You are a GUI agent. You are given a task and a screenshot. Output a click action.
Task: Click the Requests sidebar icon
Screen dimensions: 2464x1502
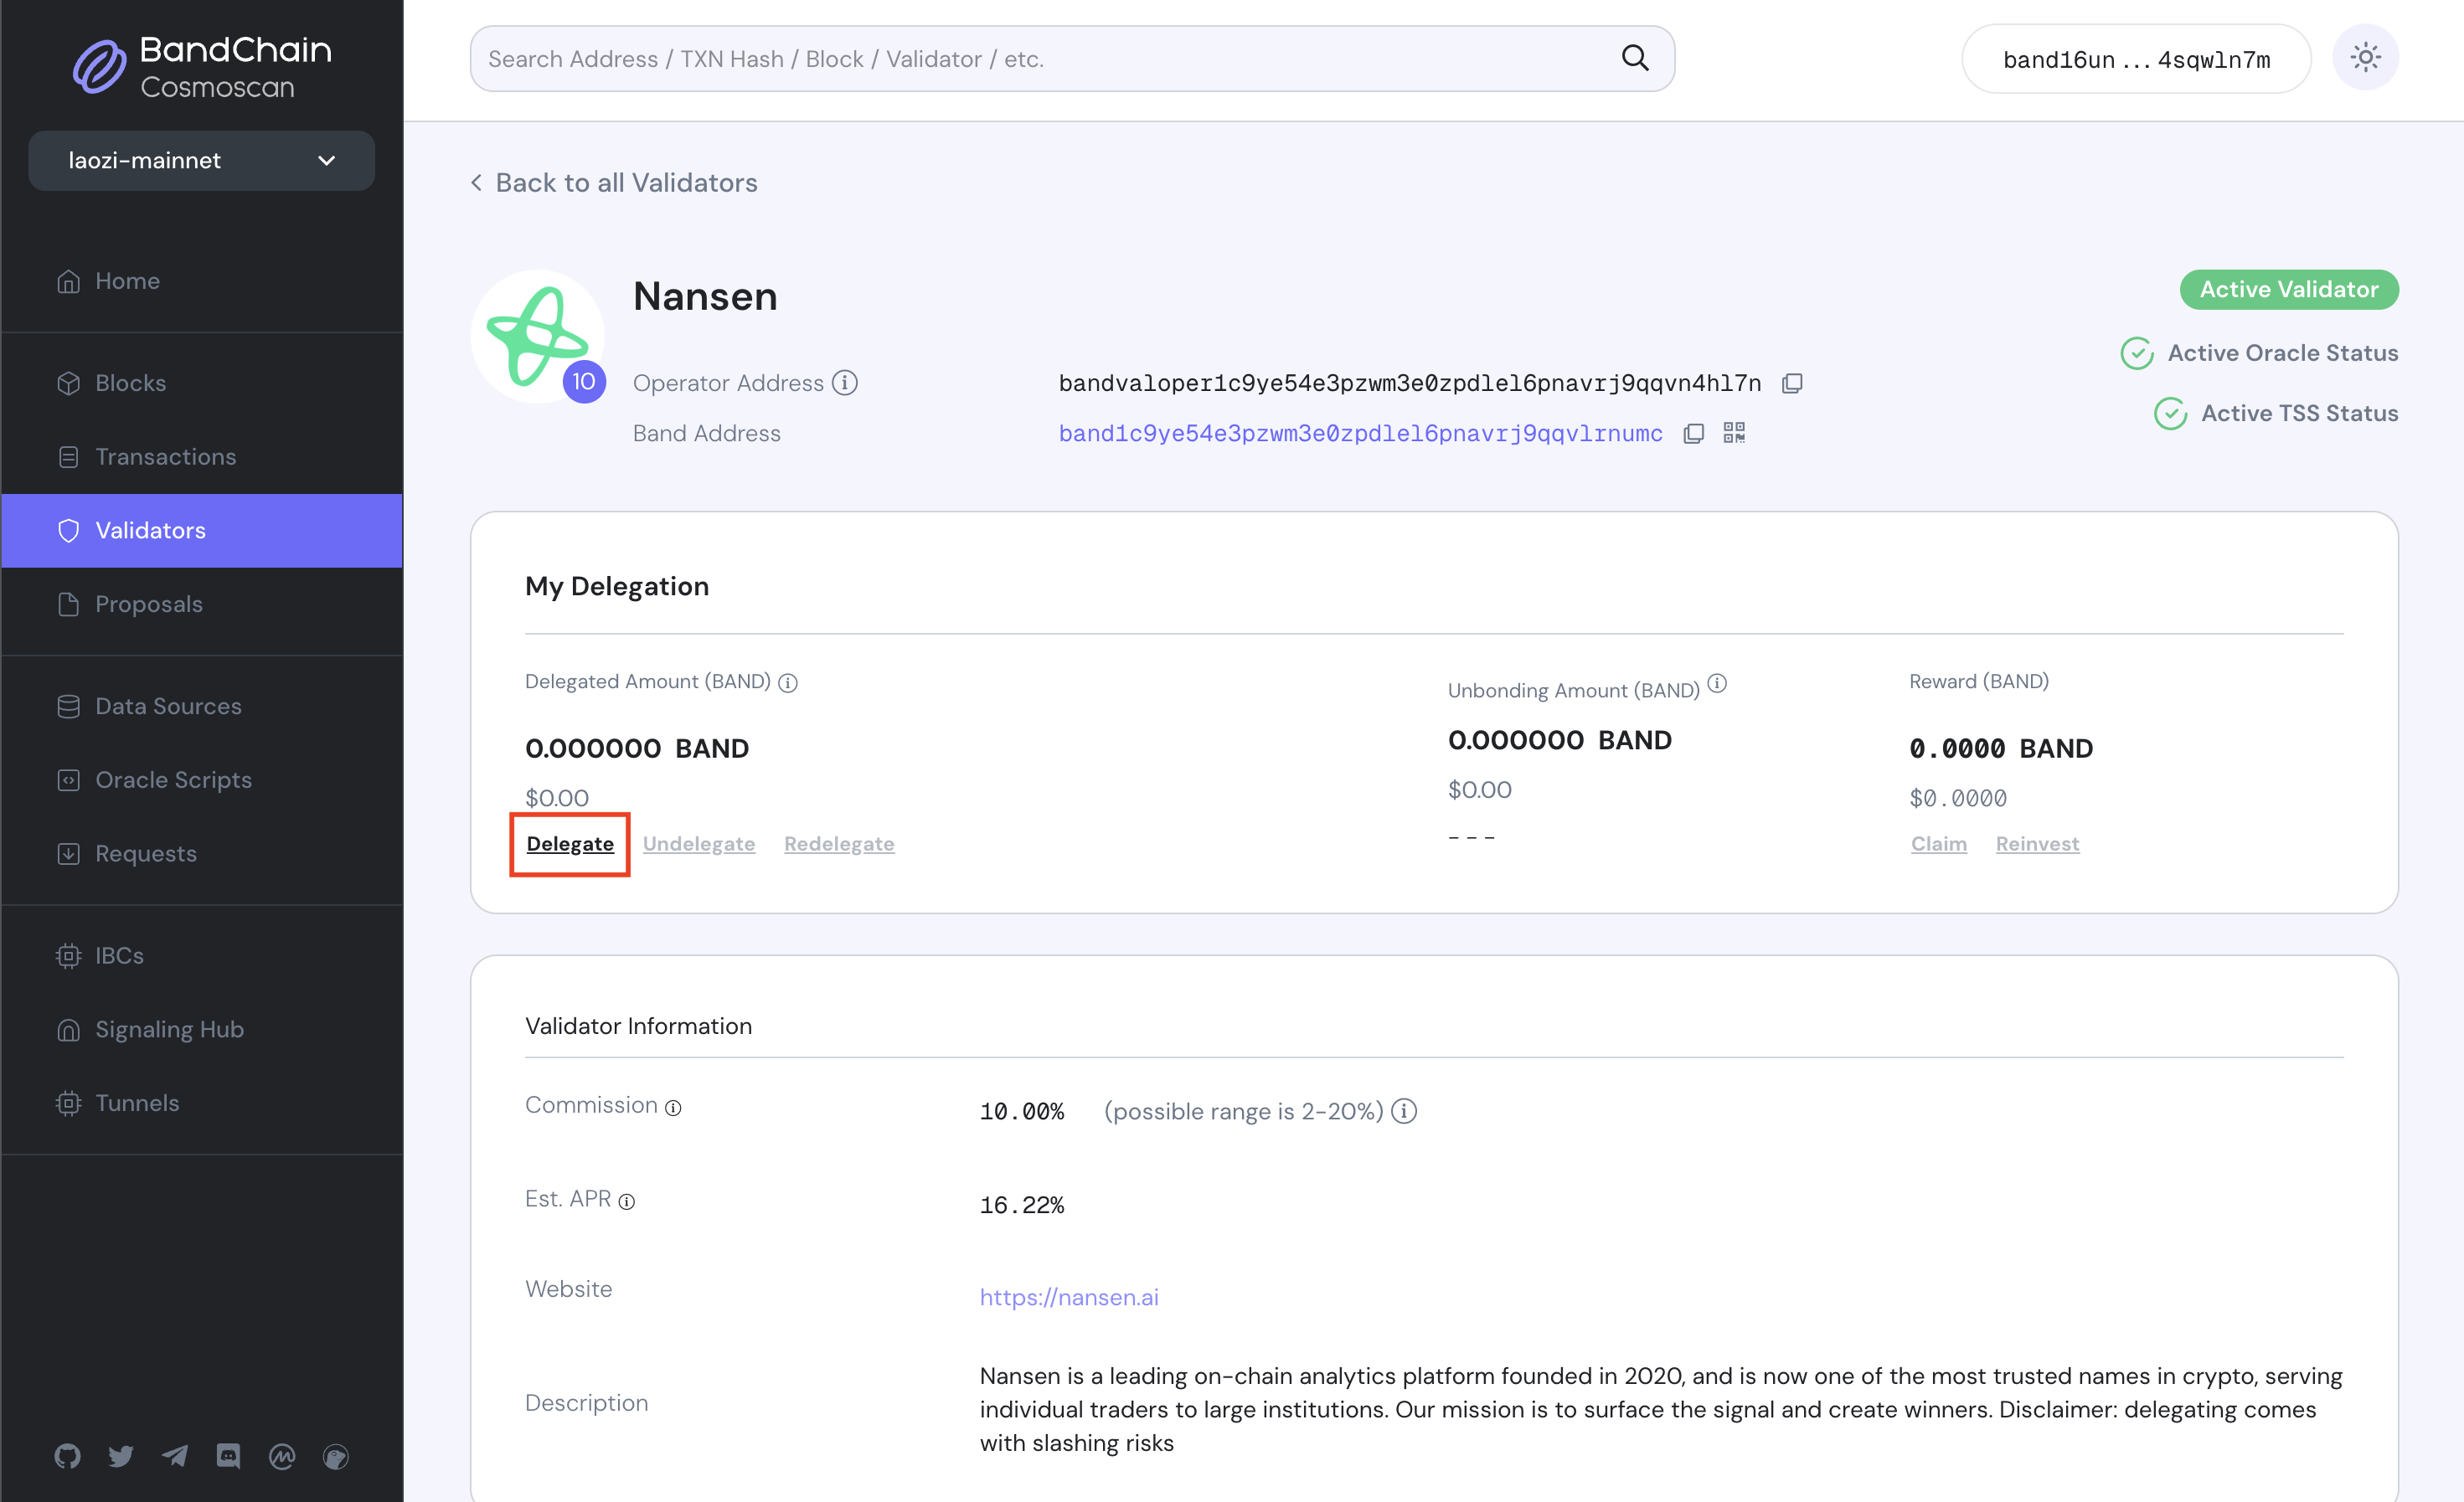(68, 853)
